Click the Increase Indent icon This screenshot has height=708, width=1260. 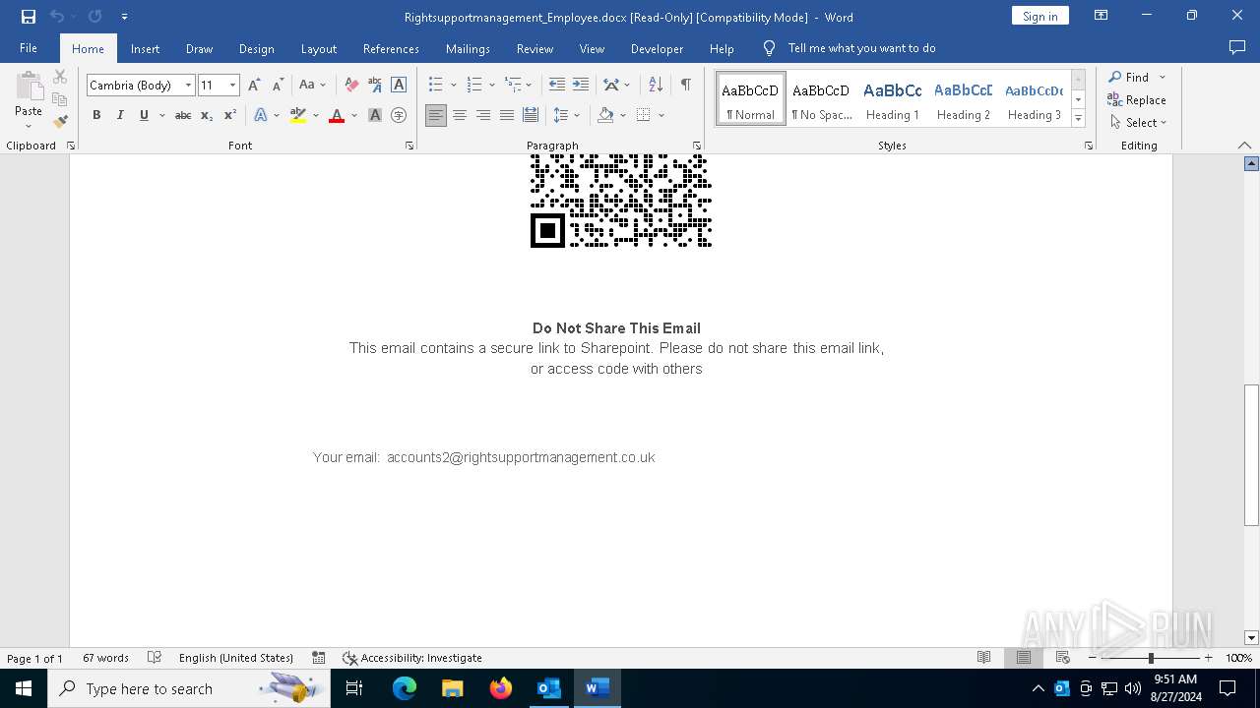(581, 86)
